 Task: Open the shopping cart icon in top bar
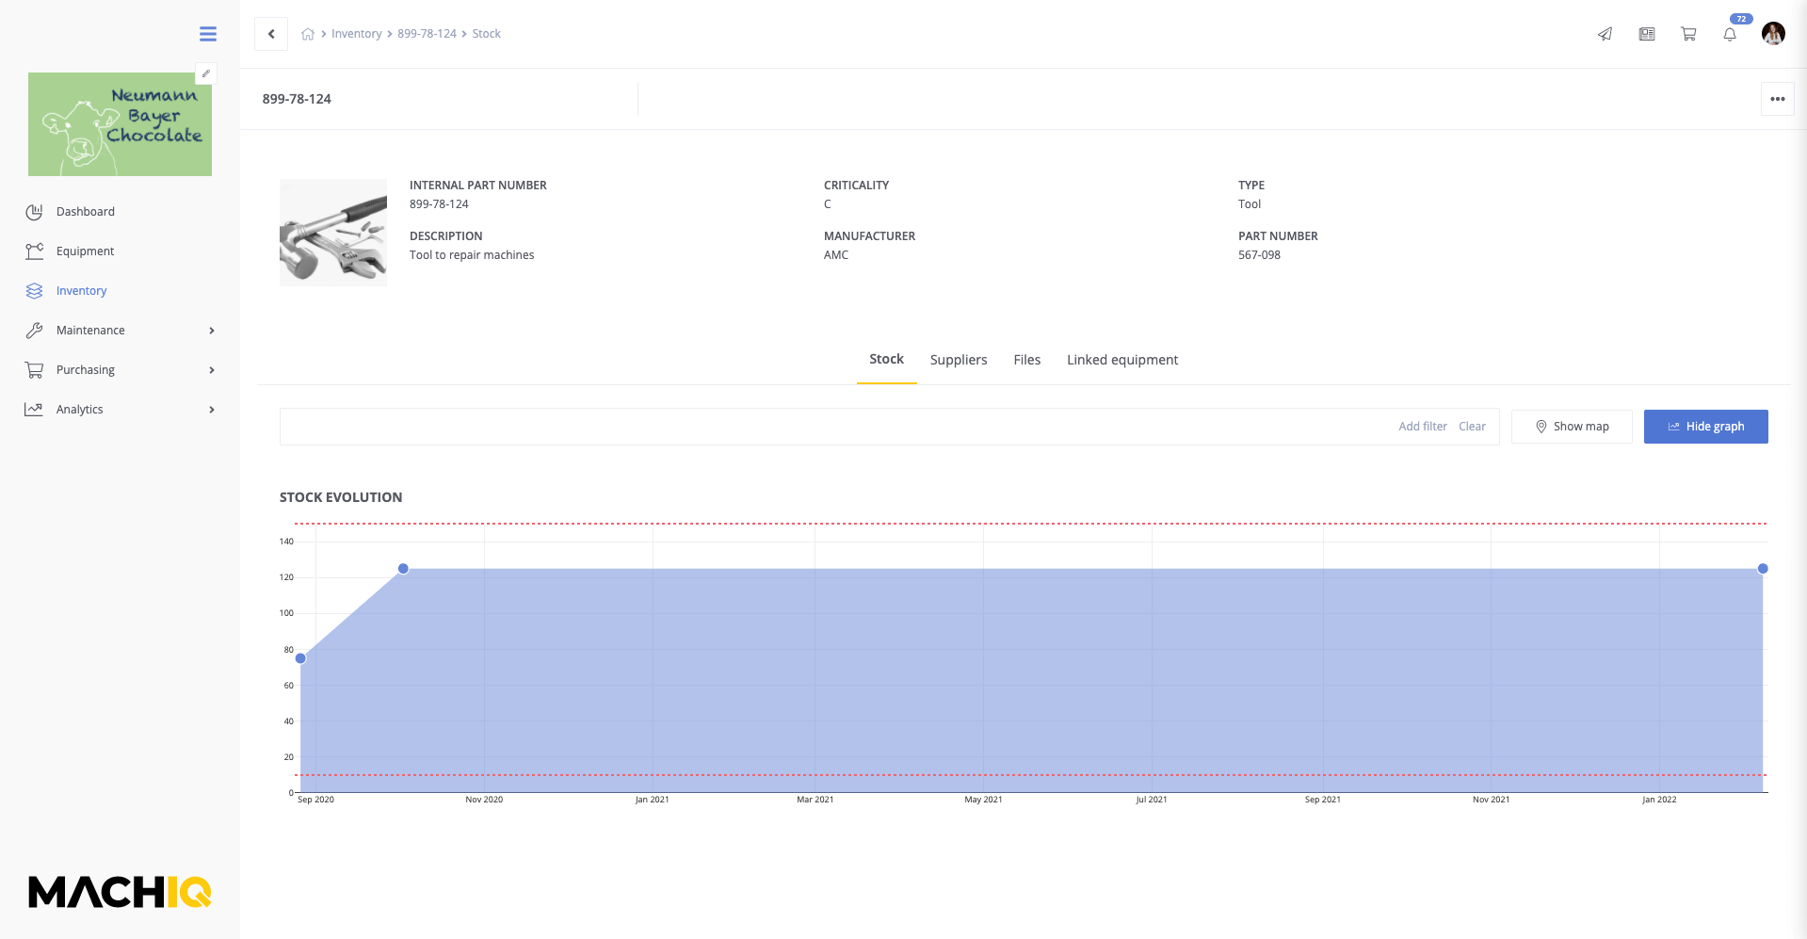(x=1688, y=33)
